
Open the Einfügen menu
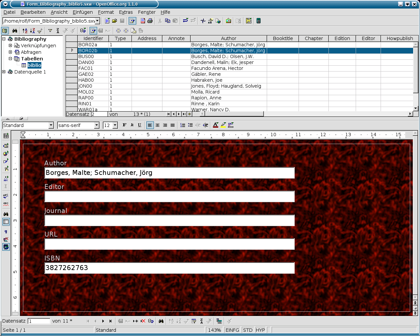(83, 12)
